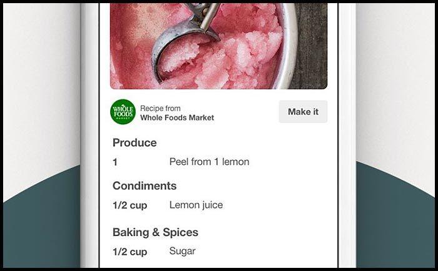Select the Recipe from label
Viewport: 438px width, 271px height.
(160, 108)
